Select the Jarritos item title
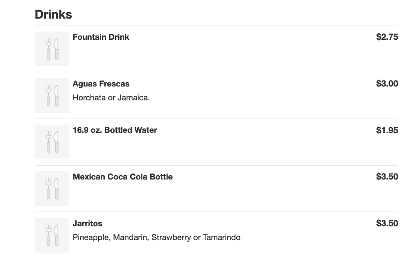This screenshot has width=418, height=263. click(87, 224)
